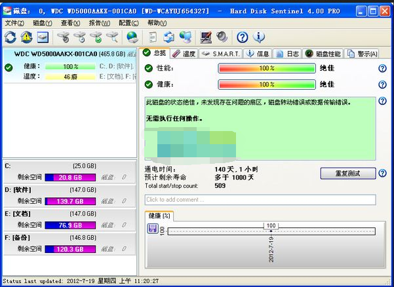Click help icon next to 重复测试 button
394x287 pixels.
382,173
